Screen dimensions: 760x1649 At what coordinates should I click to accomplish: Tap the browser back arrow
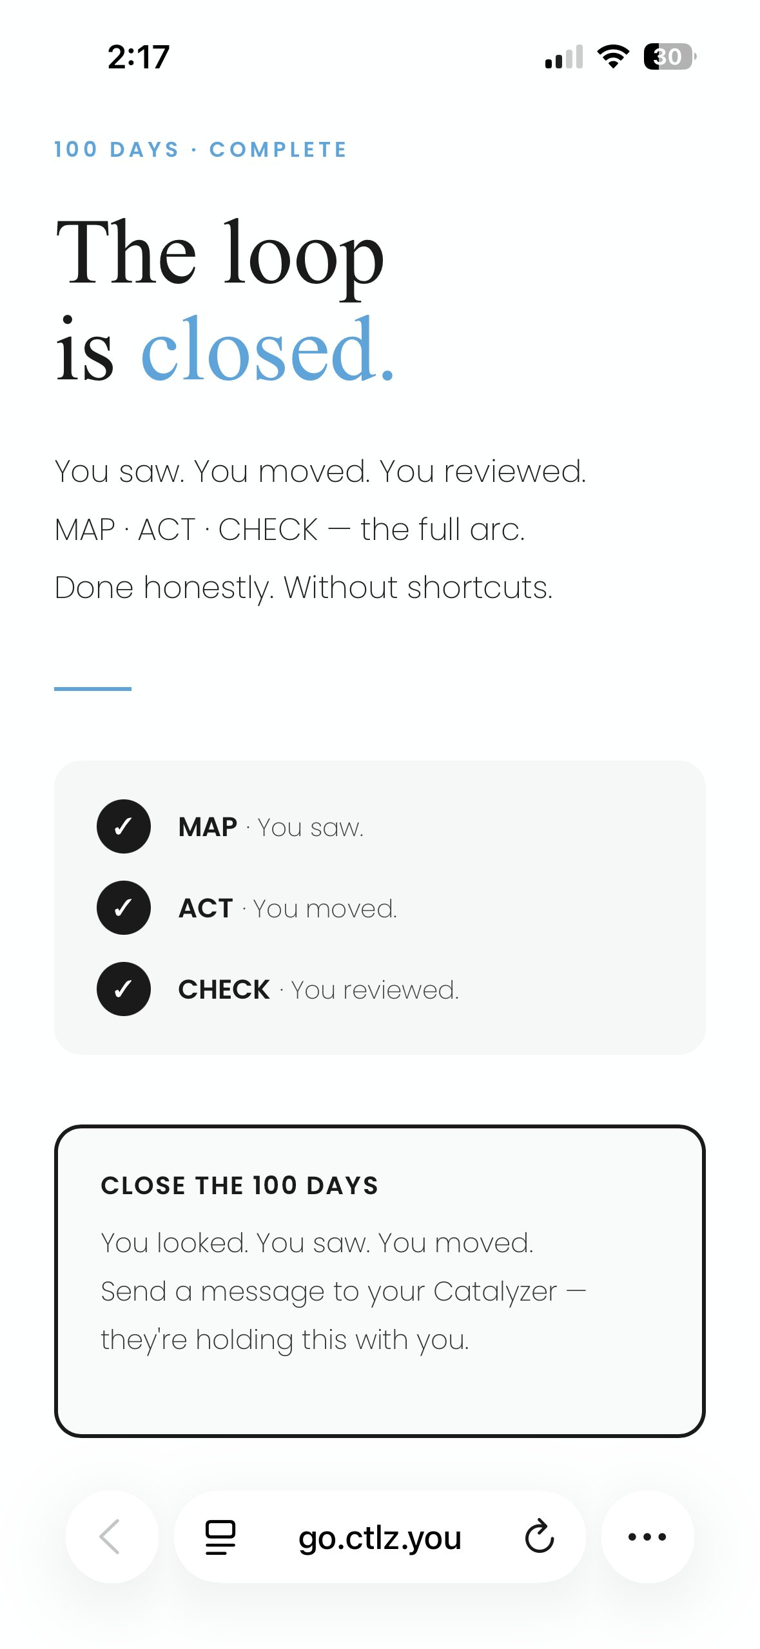[x=111, y=1536]
